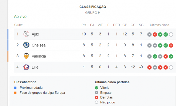176x106 pixels.
Task: Click the Ajax club crest icon
Action: click(26, 34)
